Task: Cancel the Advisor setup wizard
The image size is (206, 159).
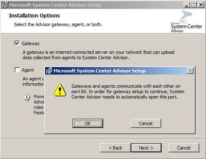Action: coord(184,148)
